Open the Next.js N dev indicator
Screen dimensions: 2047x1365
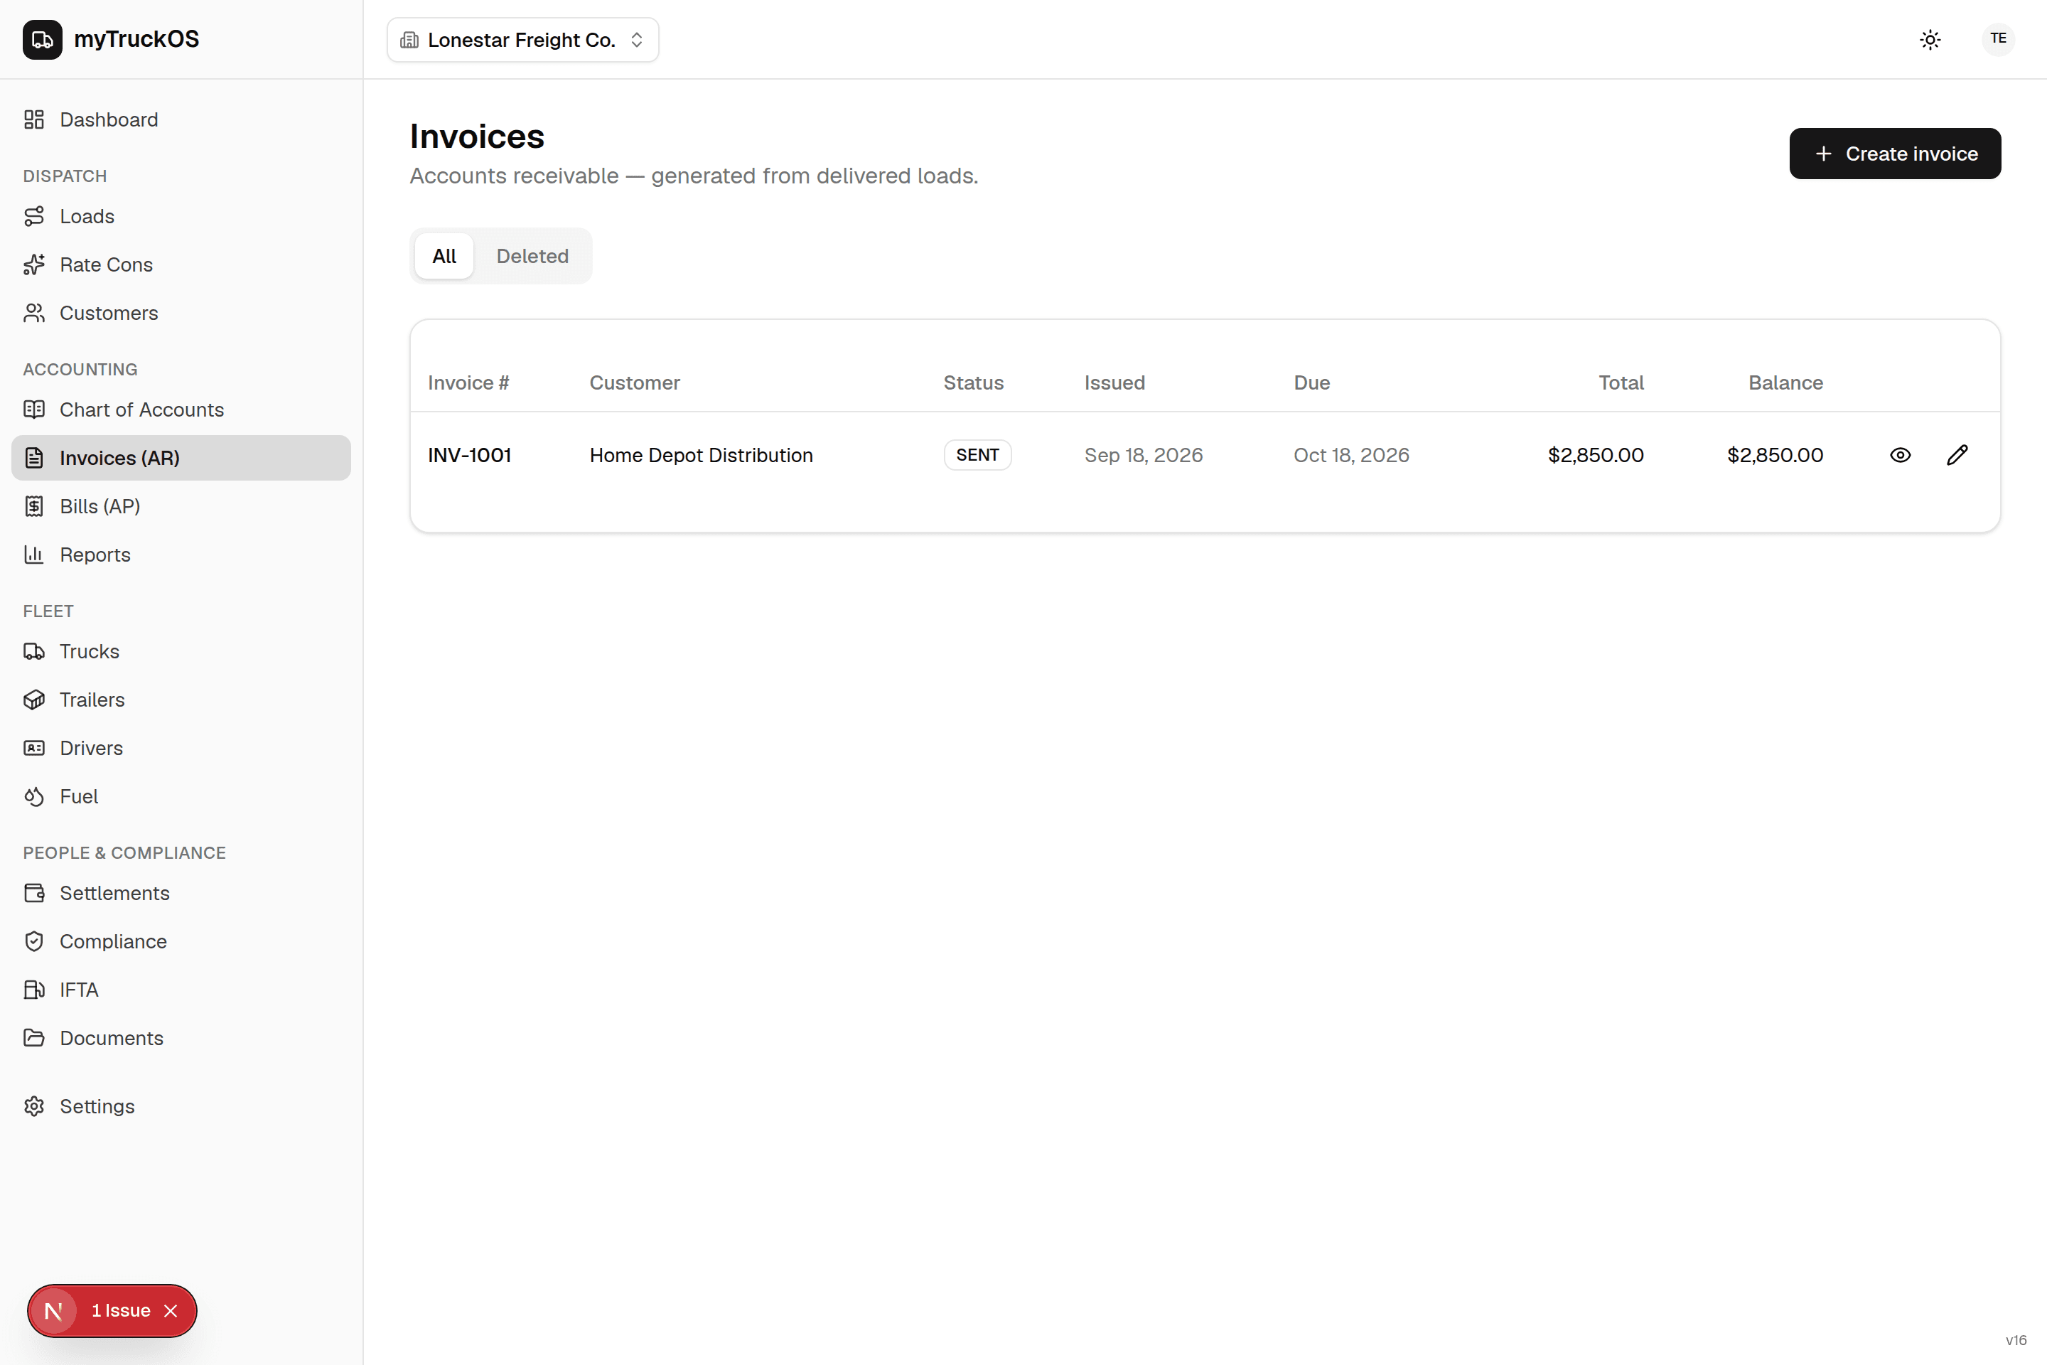tap(53, 1310)
